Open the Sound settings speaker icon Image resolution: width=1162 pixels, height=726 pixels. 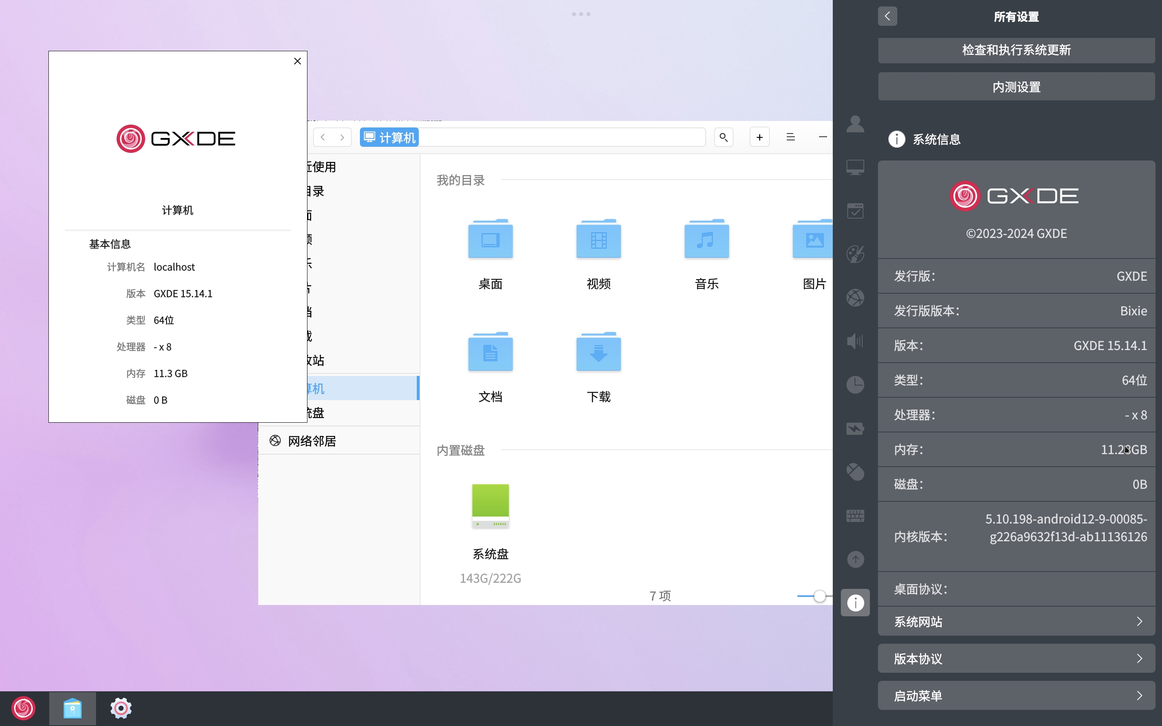pos(855,341)
